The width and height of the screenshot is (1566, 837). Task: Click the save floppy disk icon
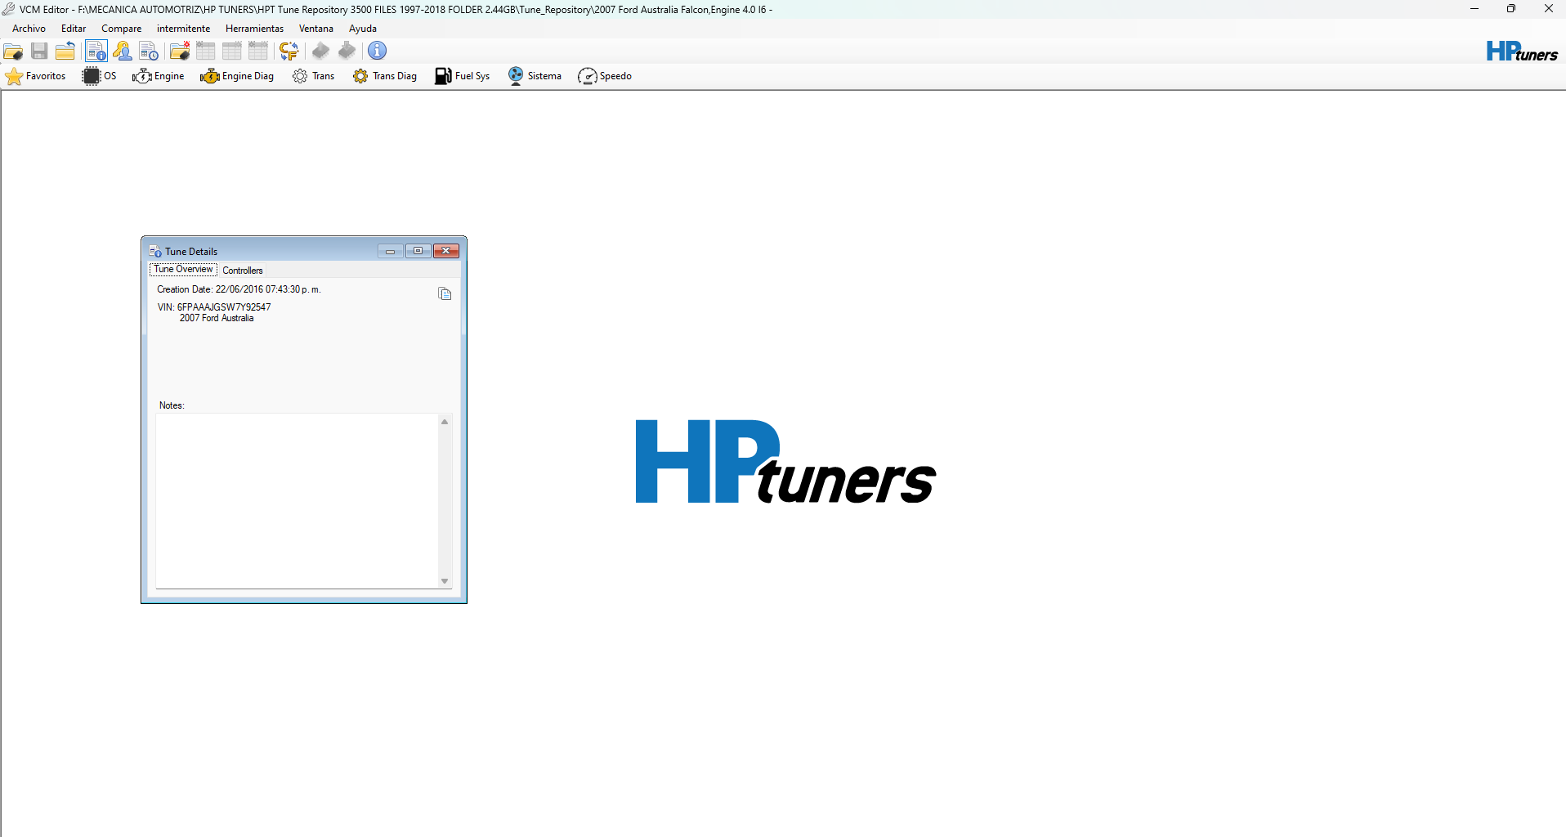pos(39,51)
